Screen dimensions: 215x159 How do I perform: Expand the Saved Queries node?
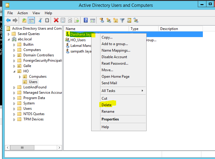click(9, 34)
